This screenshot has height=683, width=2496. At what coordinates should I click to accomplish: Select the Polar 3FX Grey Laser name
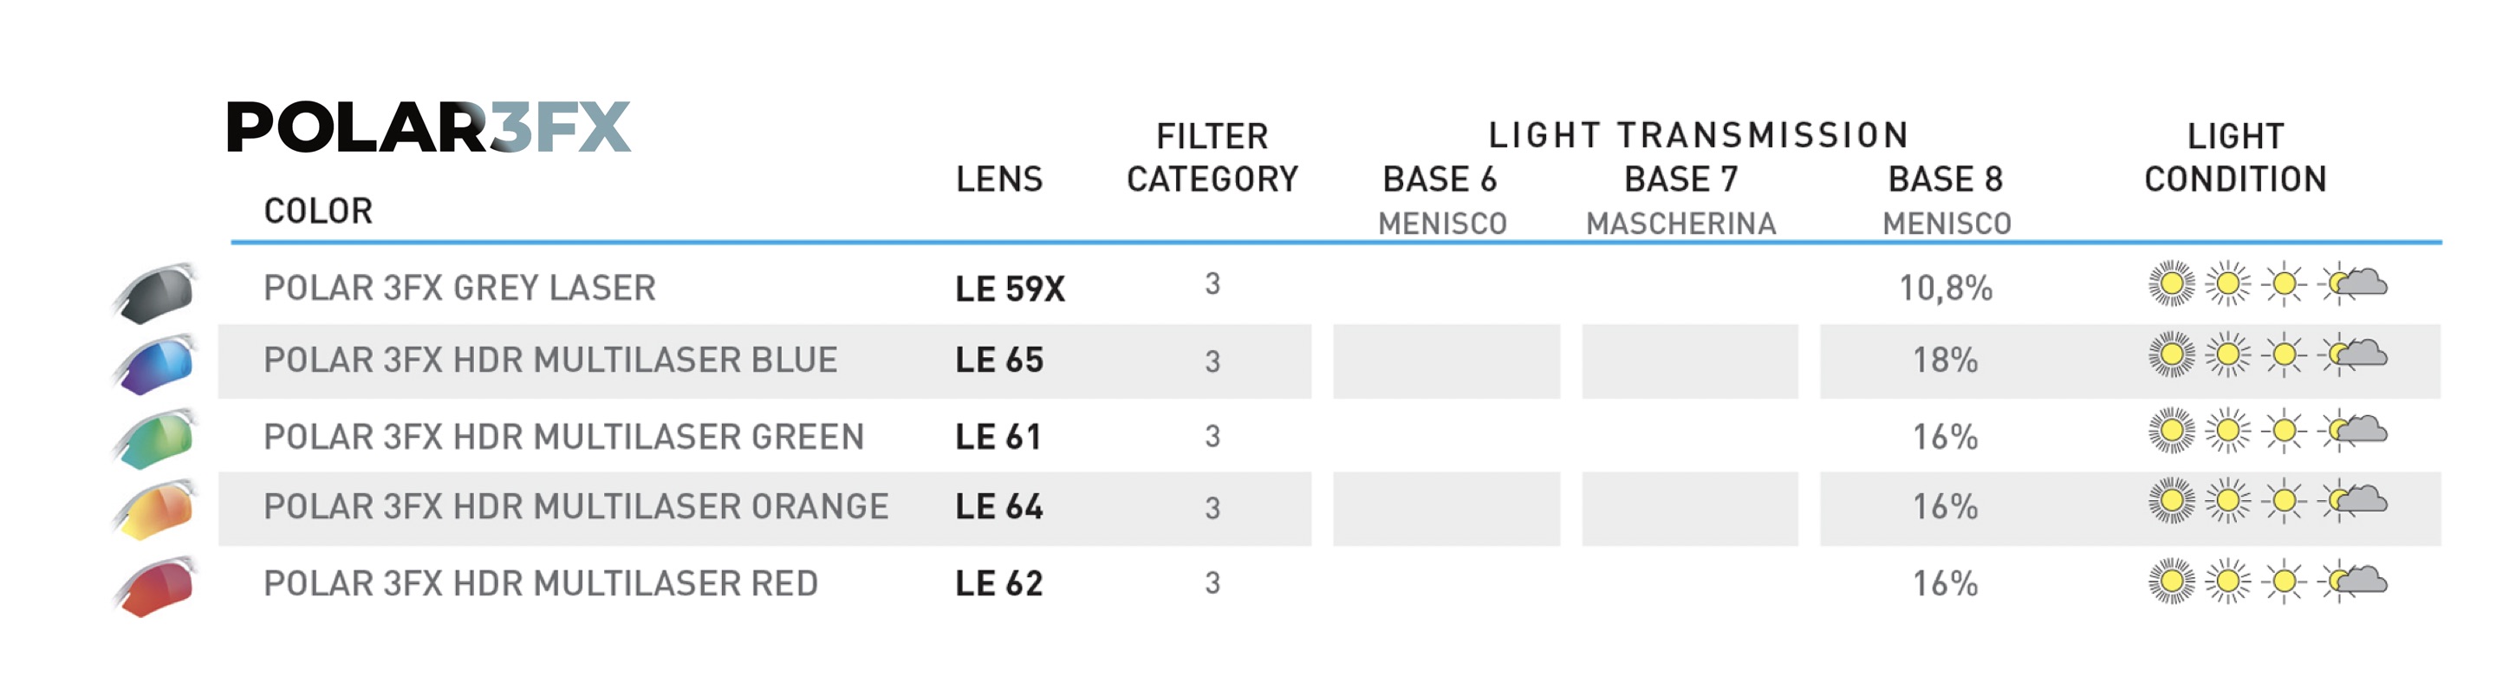point(459,288)
